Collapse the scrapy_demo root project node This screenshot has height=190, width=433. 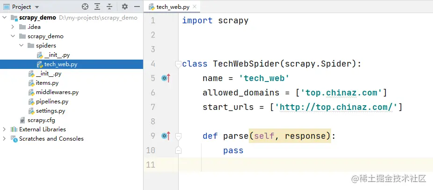(5, 18)
